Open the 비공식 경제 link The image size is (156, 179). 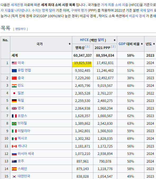coord(137,16)
